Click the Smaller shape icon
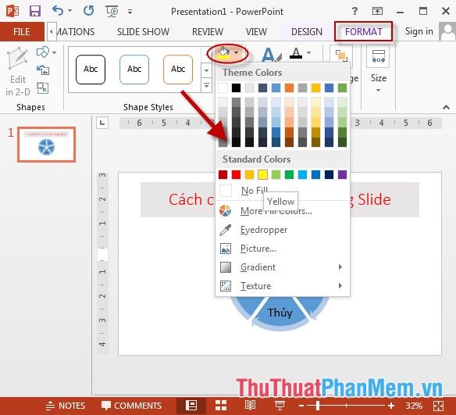 [x=43, y=88]
